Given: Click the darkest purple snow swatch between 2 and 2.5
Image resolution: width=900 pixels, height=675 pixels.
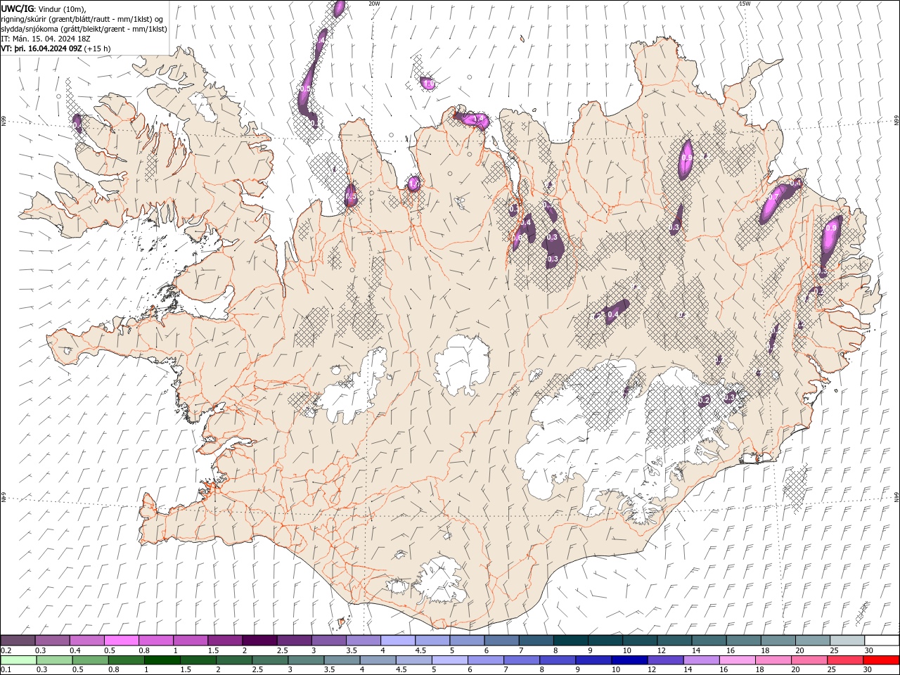Looking at the screenshot, I should click(259, 641).
